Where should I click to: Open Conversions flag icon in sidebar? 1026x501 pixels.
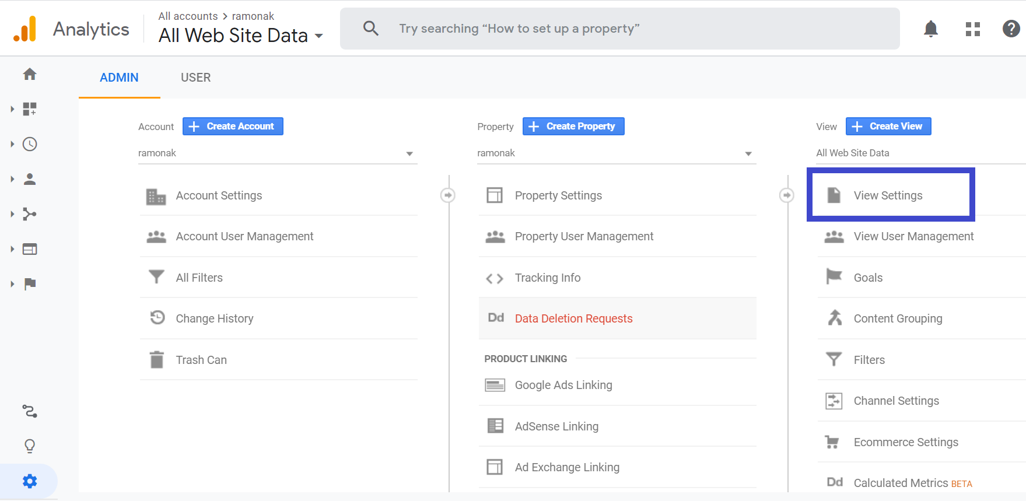(x=30, y=284)
